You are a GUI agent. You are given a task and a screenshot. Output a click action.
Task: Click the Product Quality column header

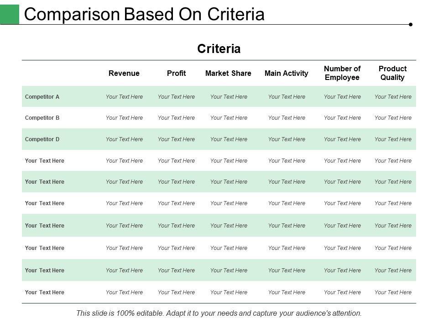point(392,73)
